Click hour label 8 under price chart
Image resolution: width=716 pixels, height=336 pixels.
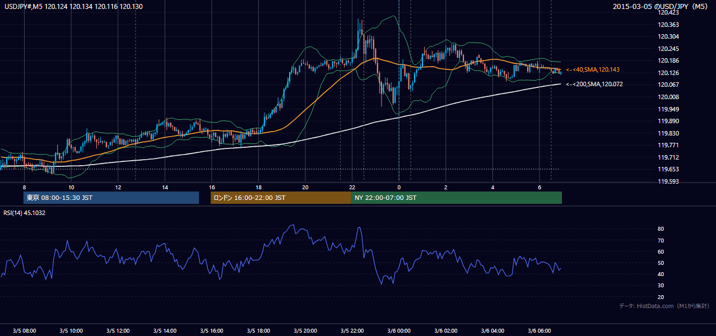24,187
